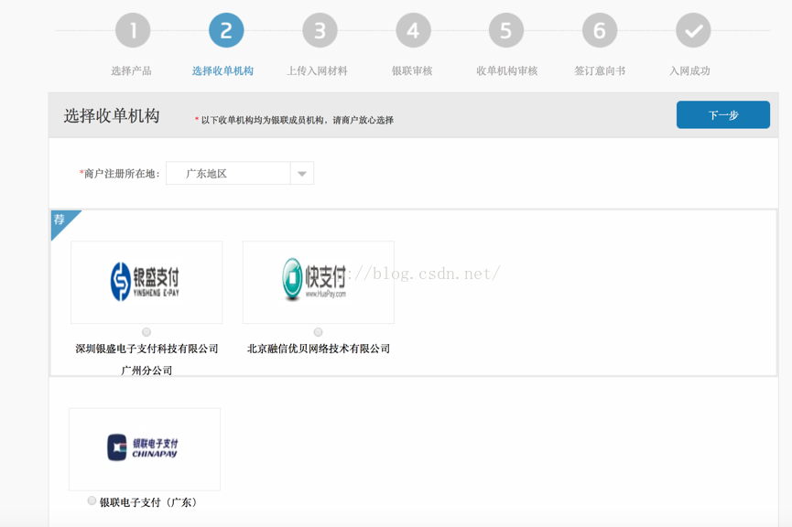Click the 入网成功 step label
The image size is (792, 527).
tap(690, 70)
